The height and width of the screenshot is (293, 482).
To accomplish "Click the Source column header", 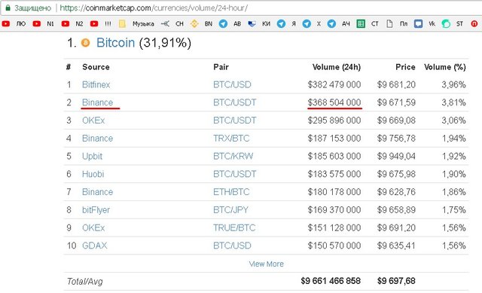I will click(x=96, y=67).
